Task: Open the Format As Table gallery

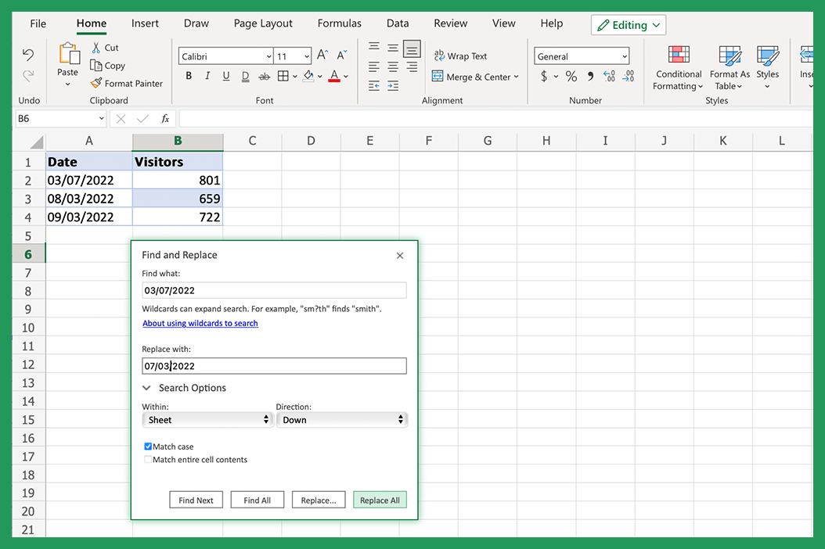Action: click(730, 66)
